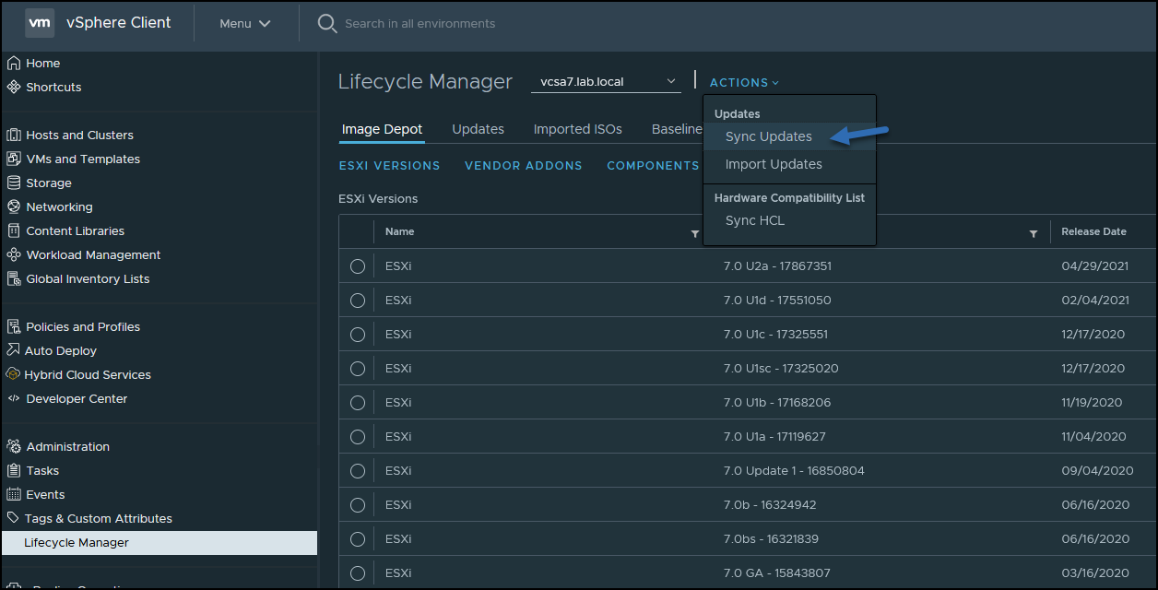
Task: Click the Tags & Custom Attributes icon
Action: 14,518
